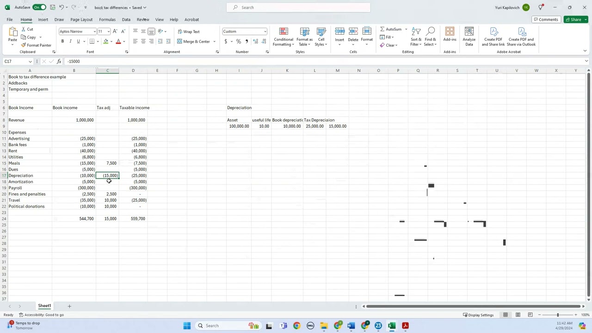The image size is (592, 333).
Task: Open the Formulas tab
Action: pos(107,19)
